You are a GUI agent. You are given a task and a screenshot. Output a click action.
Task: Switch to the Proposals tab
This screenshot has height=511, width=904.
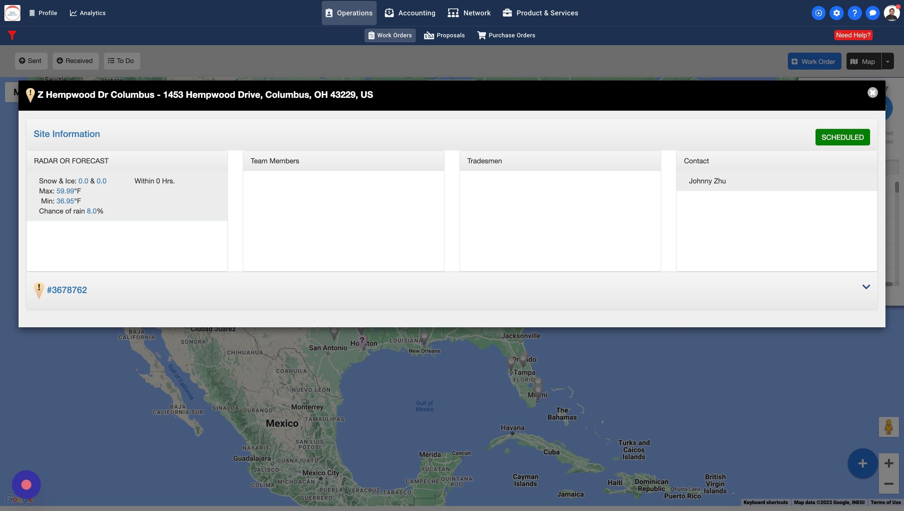444,35
